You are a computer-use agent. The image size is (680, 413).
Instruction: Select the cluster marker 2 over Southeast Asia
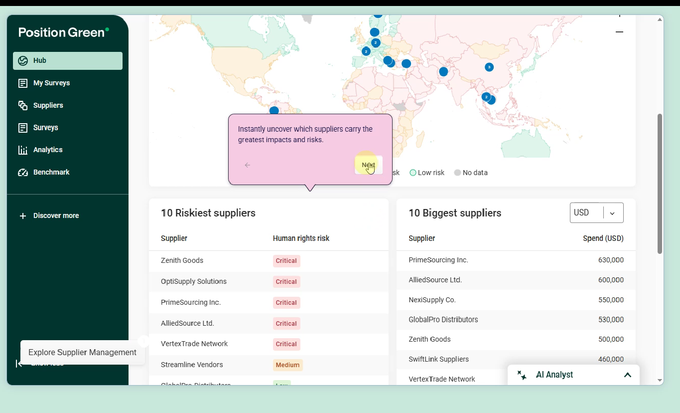click(x=486, y=97)
